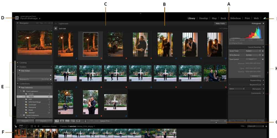277x138 pixels.
Task: Select the couple seated on bench grid thumbnail
Action: click(x=215, y=73)
